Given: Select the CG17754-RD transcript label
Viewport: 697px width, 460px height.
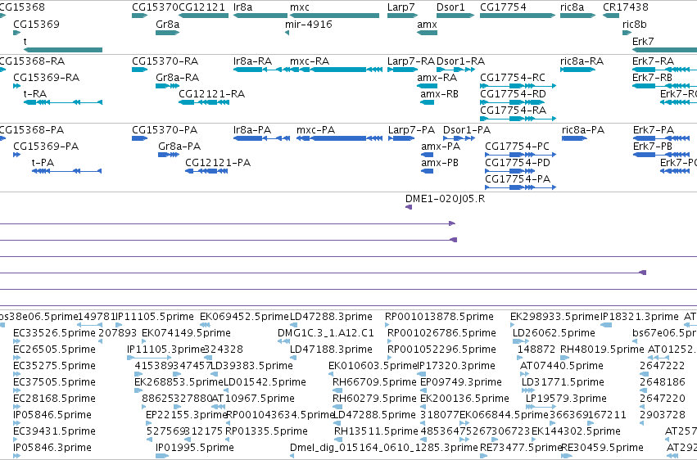Looking at the screenshot, I should 513,93.
